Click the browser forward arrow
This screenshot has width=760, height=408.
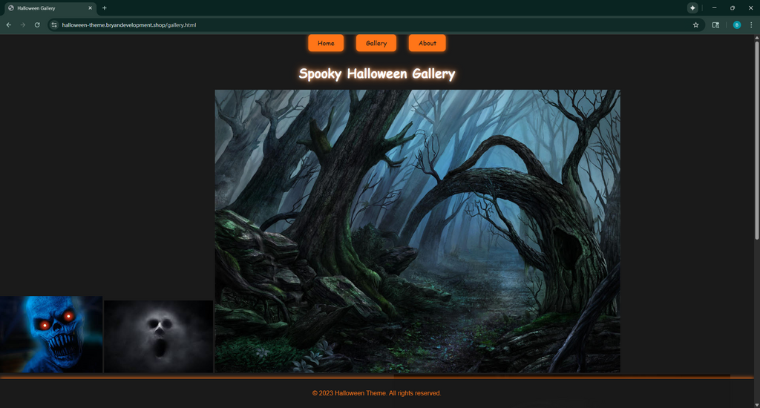(22, 24)
